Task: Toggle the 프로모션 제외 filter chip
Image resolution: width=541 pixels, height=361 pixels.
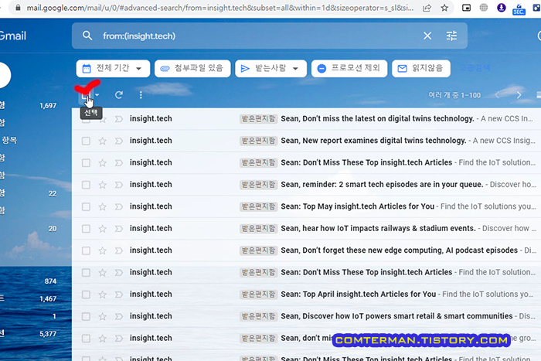Action: (349, 68)
